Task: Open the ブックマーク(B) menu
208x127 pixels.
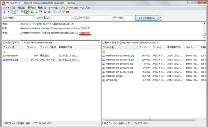Action: pos(69,8)
